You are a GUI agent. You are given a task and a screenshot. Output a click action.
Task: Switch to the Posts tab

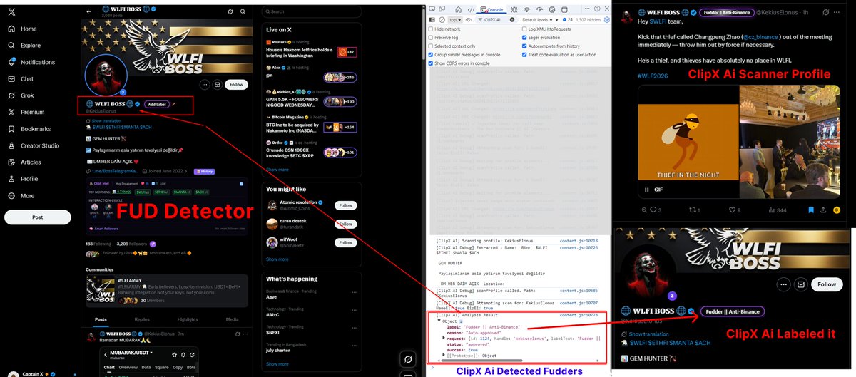coord(101,319)
